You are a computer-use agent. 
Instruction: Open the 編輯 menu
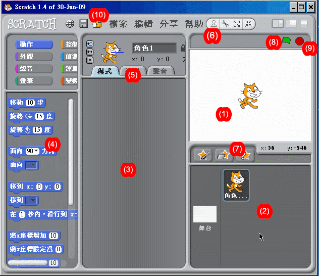point(143,24)
